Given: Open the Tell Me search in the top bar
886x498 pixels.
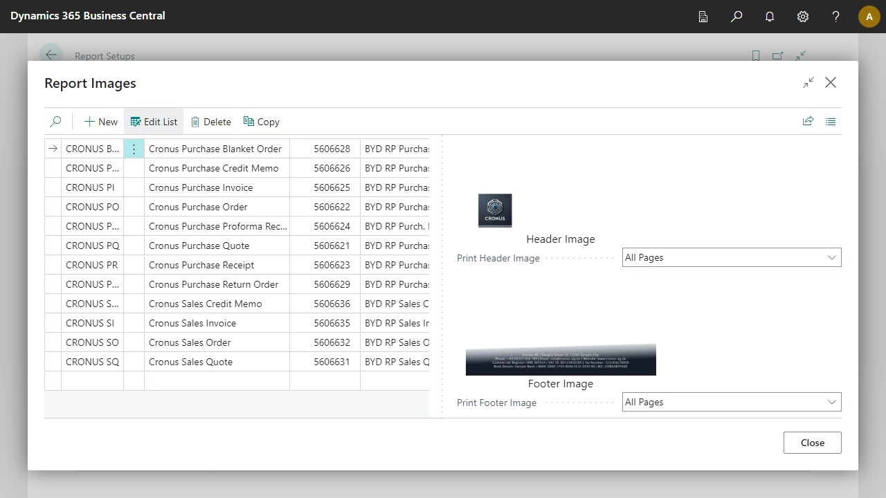Looking at the screenshot, I should point(736,16).
